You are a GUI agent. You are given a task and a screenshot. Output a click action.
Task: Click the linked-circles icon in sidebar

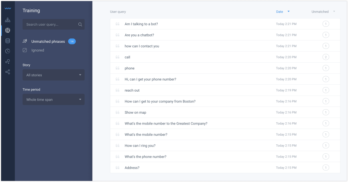(x=8, y=62)
